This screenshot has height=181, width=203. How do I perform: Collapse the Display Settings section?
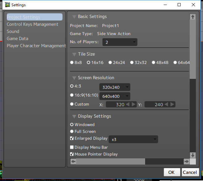(74, 116)
